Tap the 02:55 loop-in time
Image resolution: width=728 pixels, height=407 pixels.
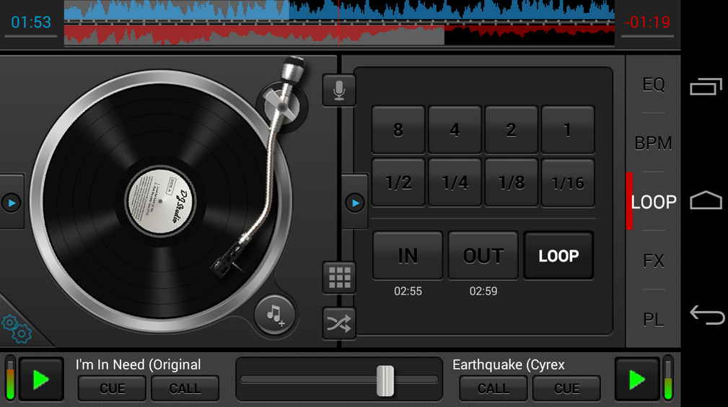click(x=408, y=292)
